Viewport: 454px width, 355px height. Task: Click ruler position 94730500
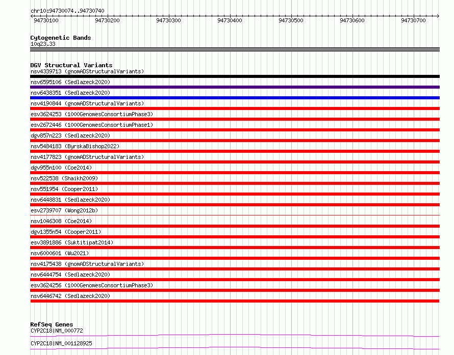pyautogui.click(x=291, y=20)
